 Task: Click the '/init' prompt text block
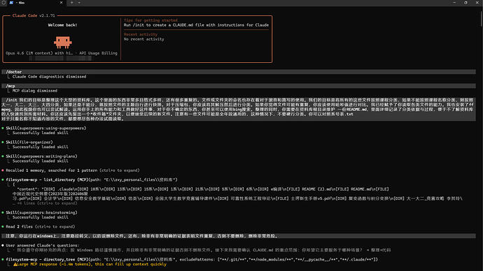pyautogui.click(x=239, y=110)
